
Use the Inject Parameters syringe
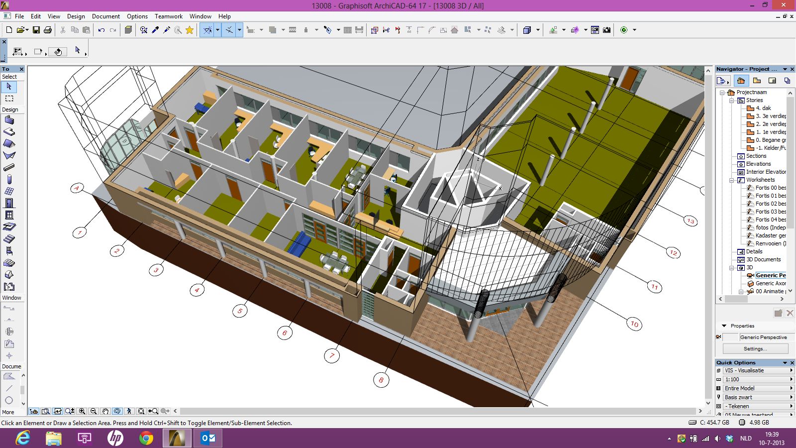tap(167, 30)
